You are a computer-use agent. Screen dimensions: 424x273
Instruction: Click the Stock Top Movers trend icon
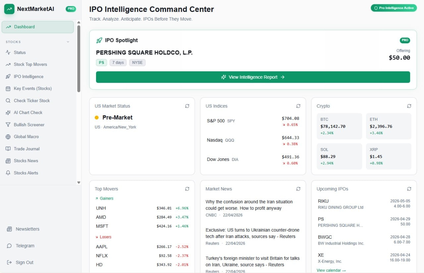tap(8, 64)
